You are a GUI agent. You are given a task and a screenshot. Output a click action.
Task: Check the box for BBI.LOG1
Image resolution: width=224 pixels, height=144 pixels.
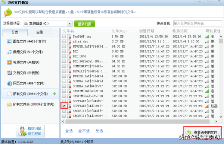click(64, 56)
